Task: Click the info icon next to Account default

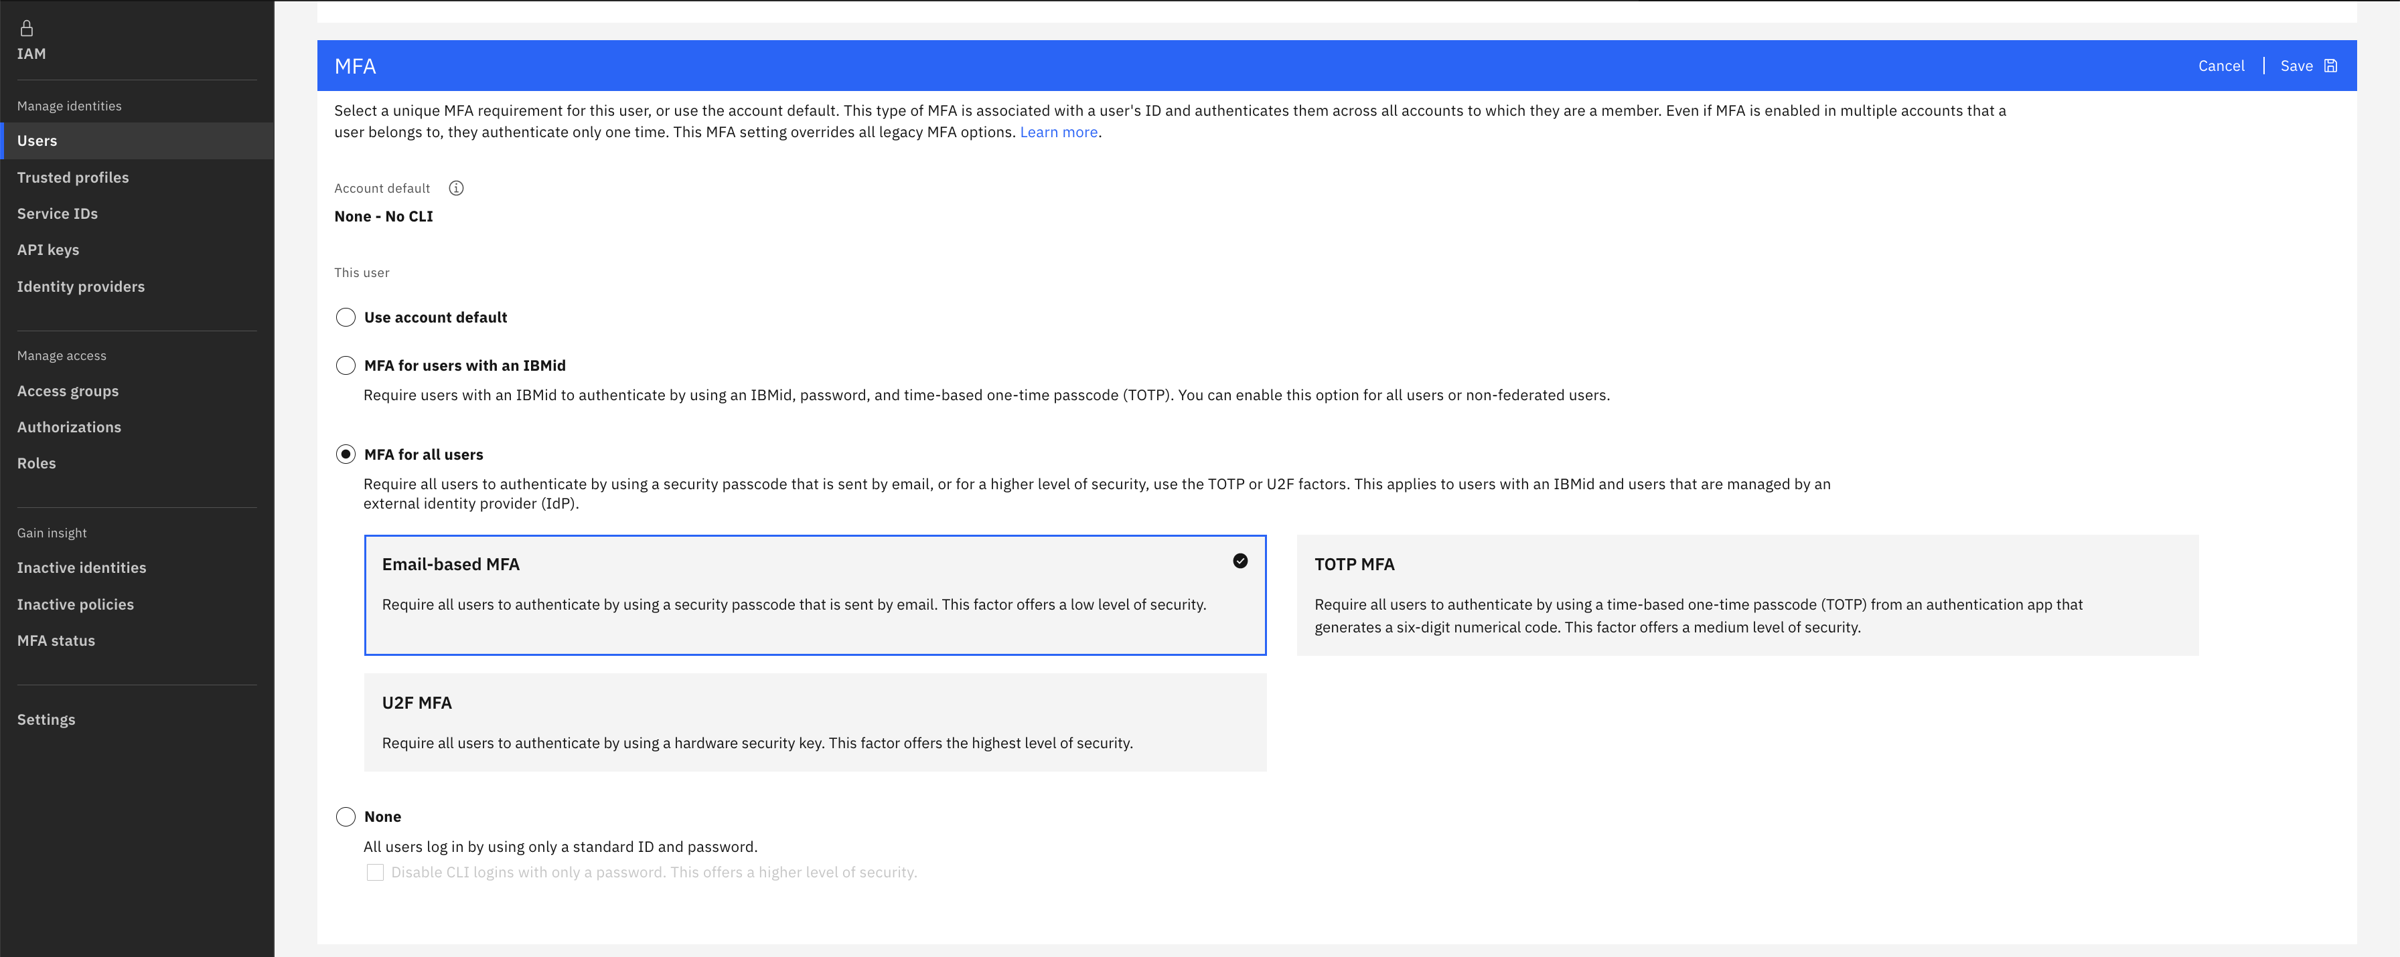Action: tap(455, 188)
